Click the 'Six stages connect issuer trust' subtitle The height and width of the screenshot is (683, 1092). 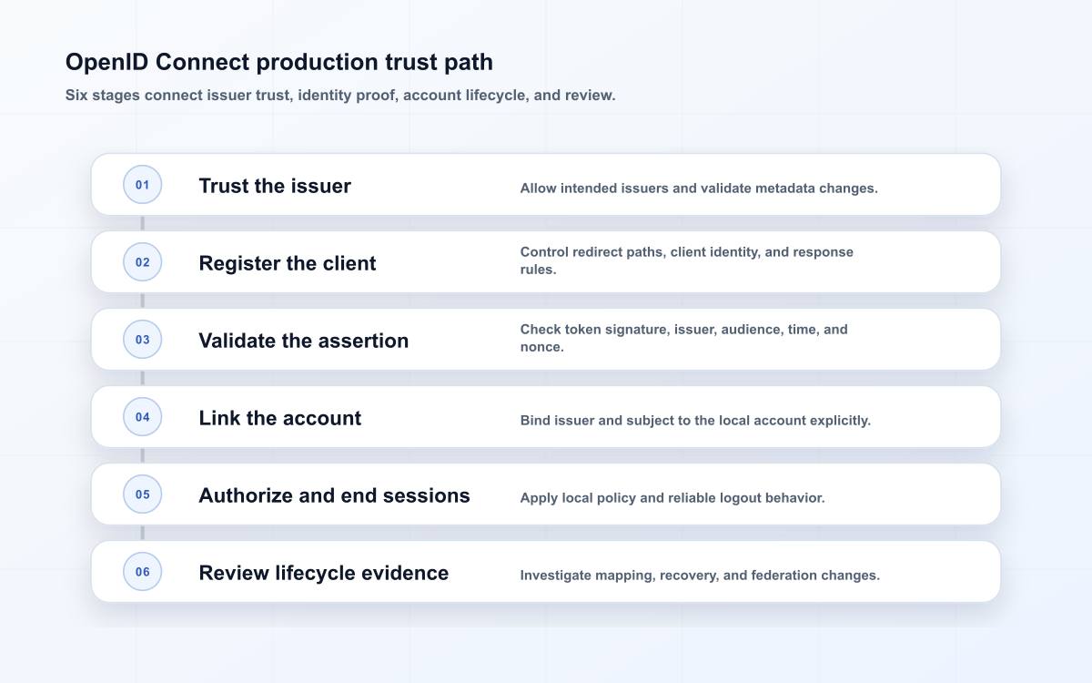[340, 95]
